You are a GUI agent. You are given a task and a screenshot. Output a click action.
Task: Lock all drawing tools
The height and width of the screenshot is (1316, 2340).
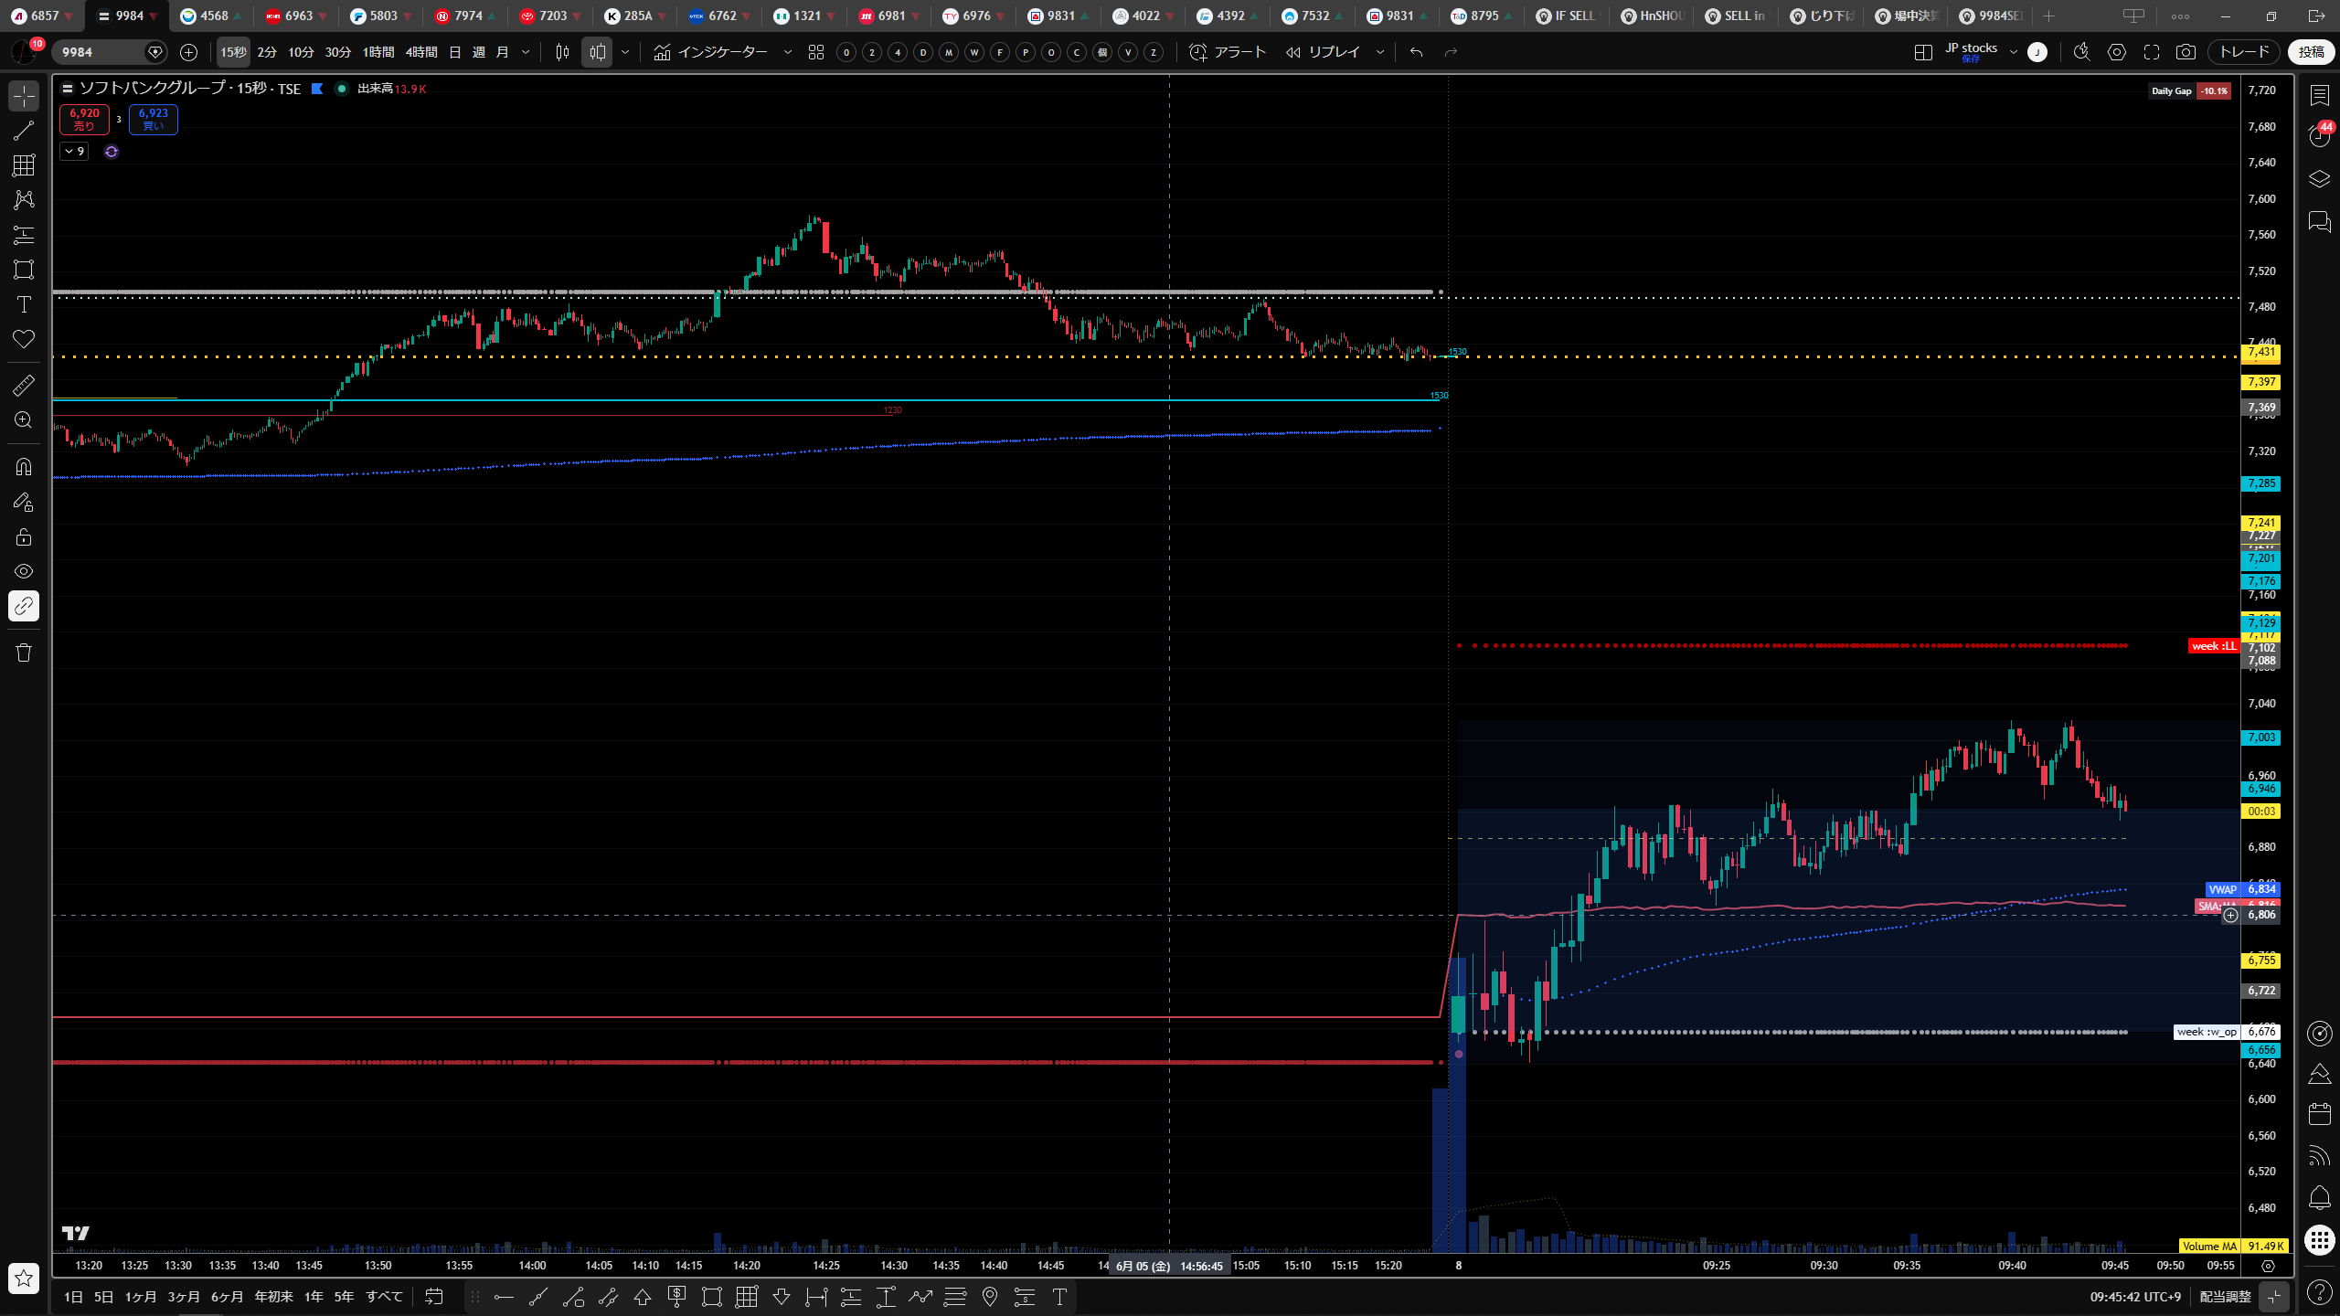(x=24, y=536)
